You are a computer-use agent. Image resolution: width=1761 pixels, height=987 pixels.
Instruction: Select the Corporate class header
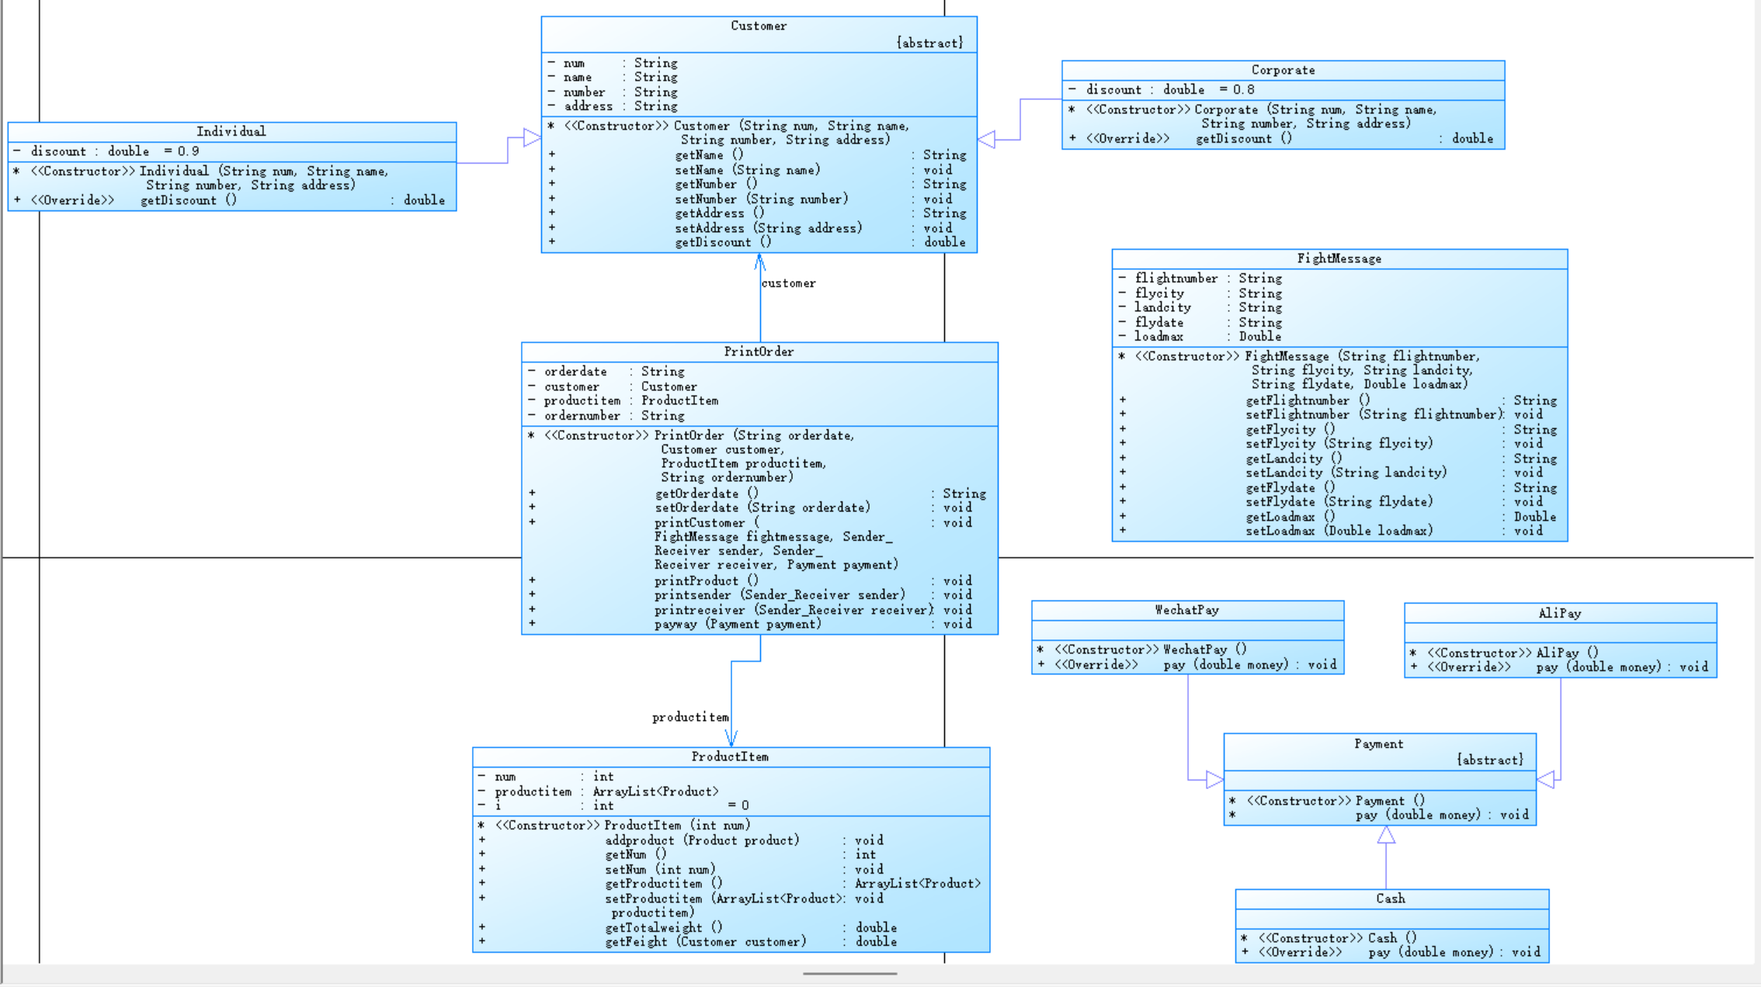point(1283,70)
